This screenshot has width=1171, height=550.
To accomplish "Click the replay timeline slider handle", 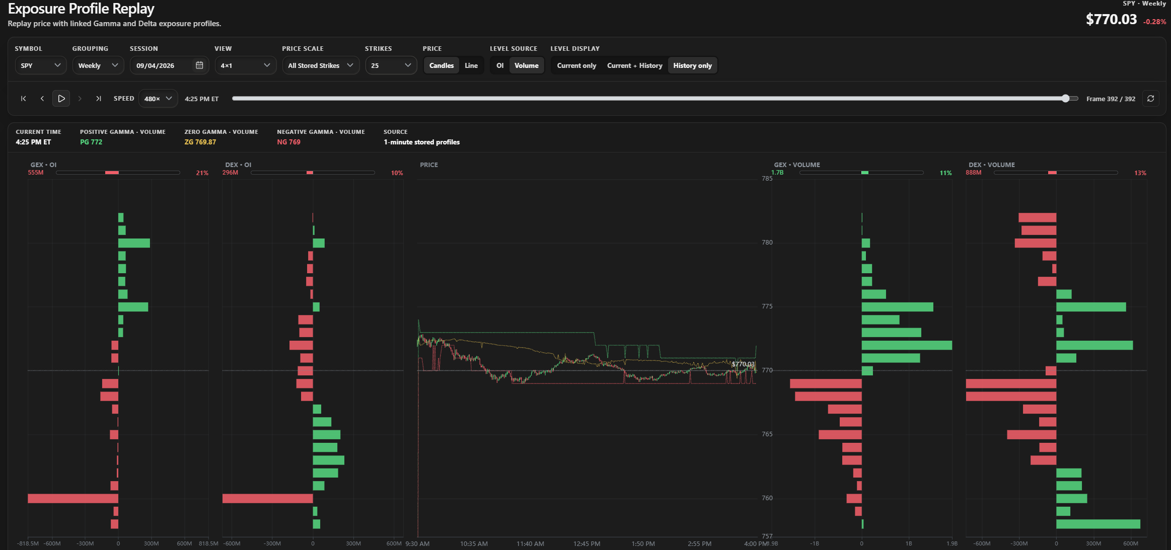I will (x=1066, y=99).
